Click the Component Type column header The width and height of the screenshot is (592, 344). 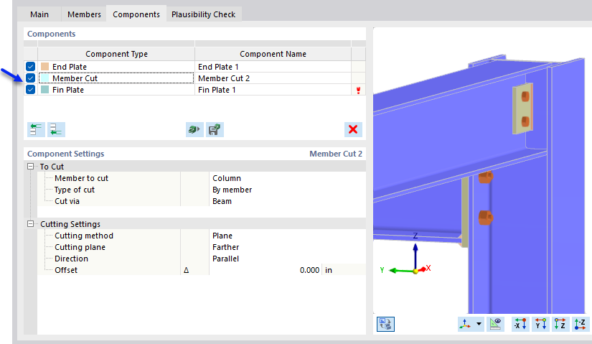[116, 54]
